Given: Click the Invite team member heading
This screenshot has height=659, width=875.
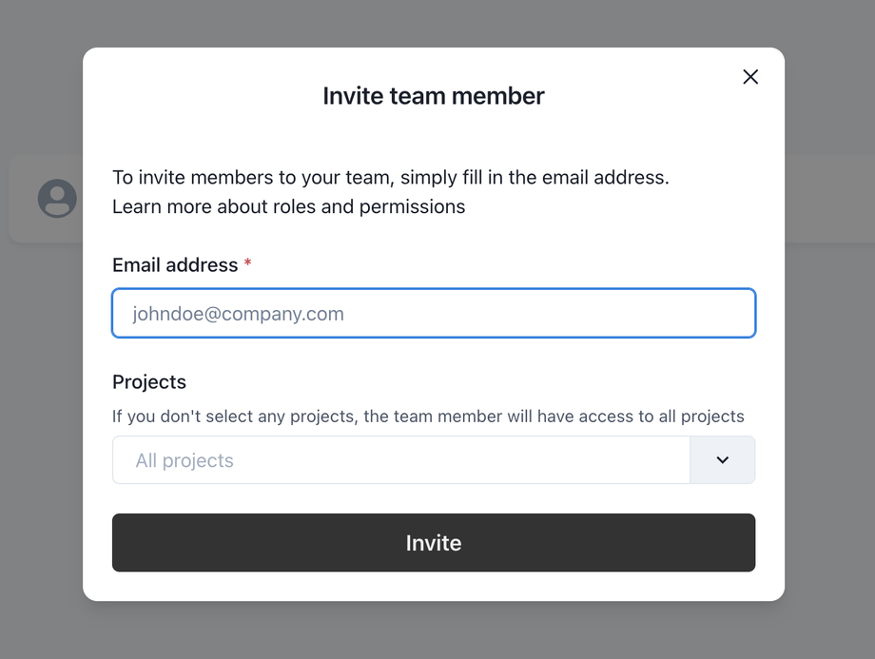Looking at the screenshot, I should [434, 96].
